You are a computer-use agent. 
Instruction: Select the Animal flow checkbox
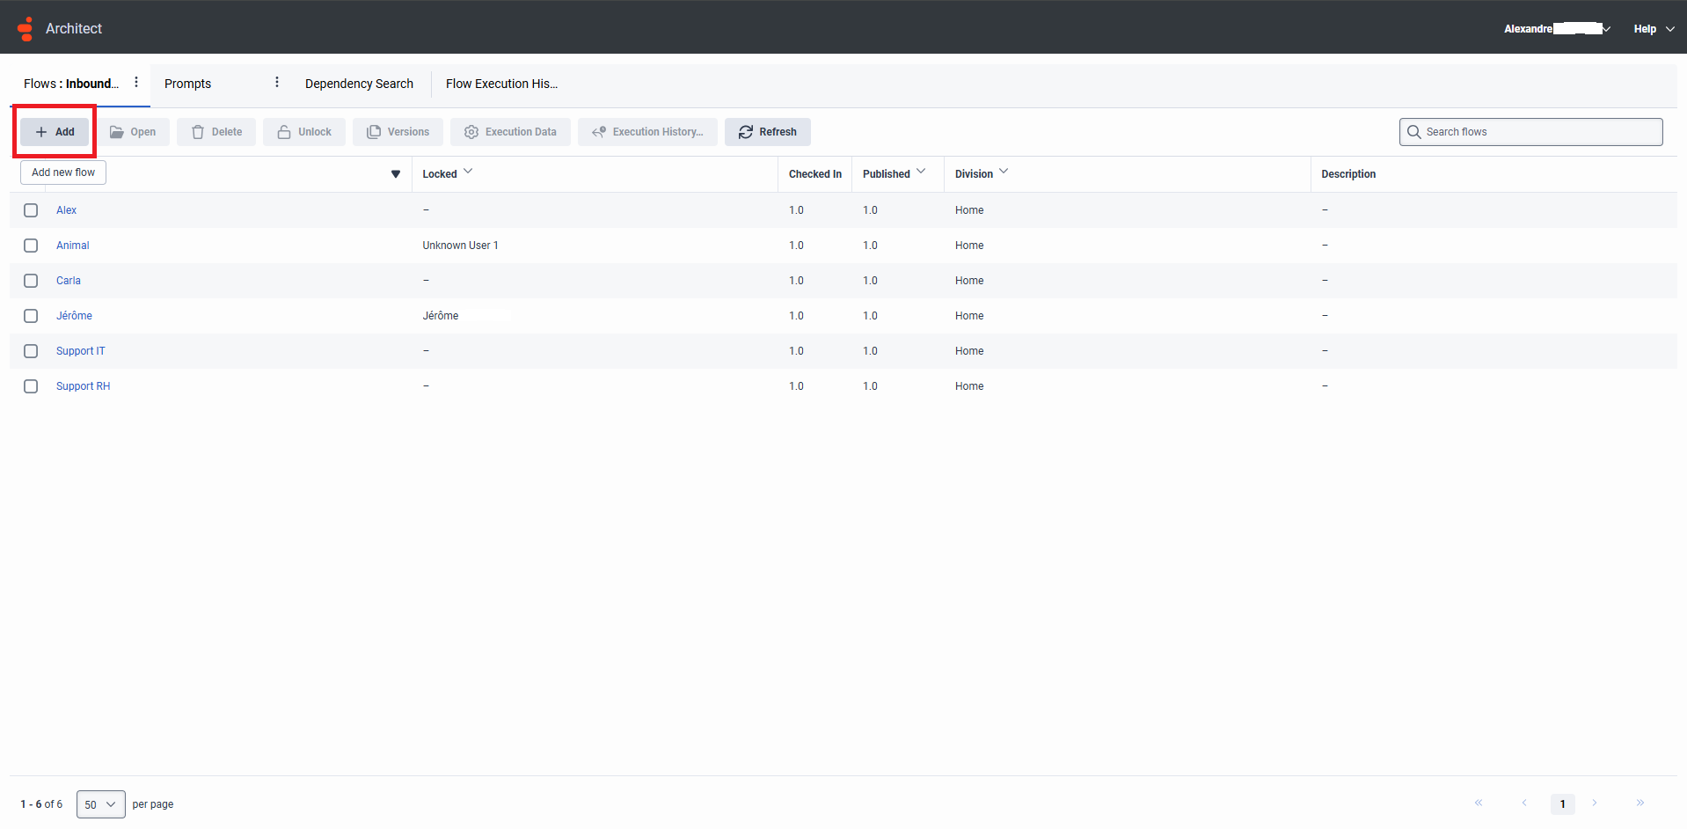[31, 246]
